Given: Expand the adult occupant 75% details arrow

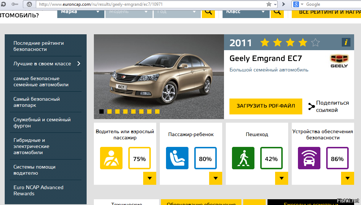Looking at the screenshot, I should coord(150,178).
